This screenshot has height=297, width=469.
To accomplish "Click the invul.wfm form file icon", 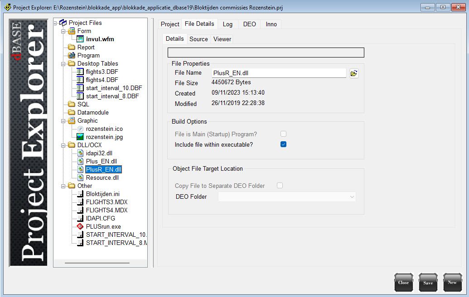I will point(80,39).
